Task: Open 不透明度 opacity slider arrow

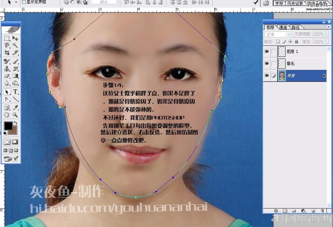Action: pyautogui.click(x=326, y=34)
